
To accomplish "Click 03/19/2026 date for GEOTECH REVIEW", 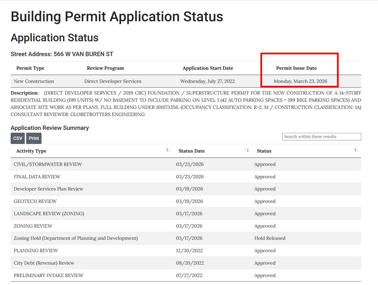I will click(x=189, y=201).
